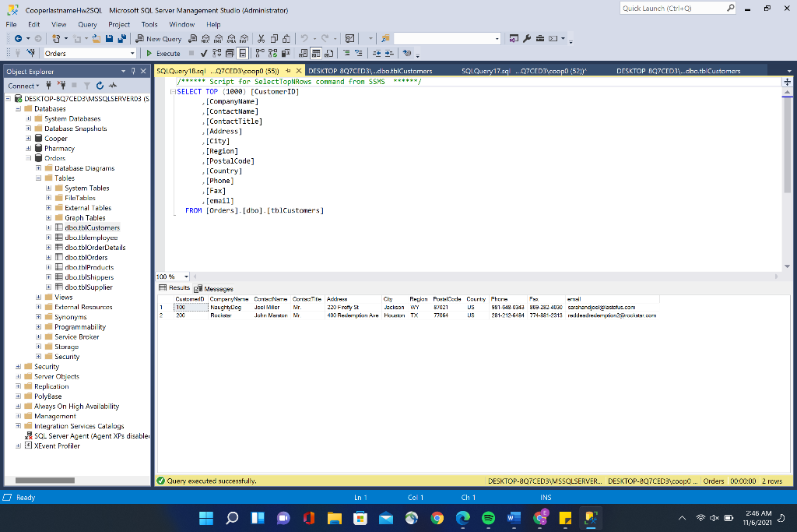Screen dimensions: 797x532
Task: Toggle Include Actual Execution Plan
Action: [260, 54]
